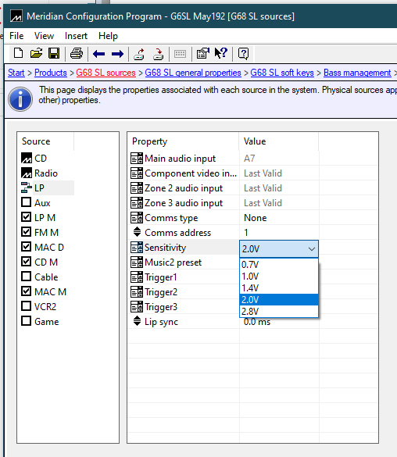
Task: Click the list icon beside Music2 preset
Action: click(137, 262)
